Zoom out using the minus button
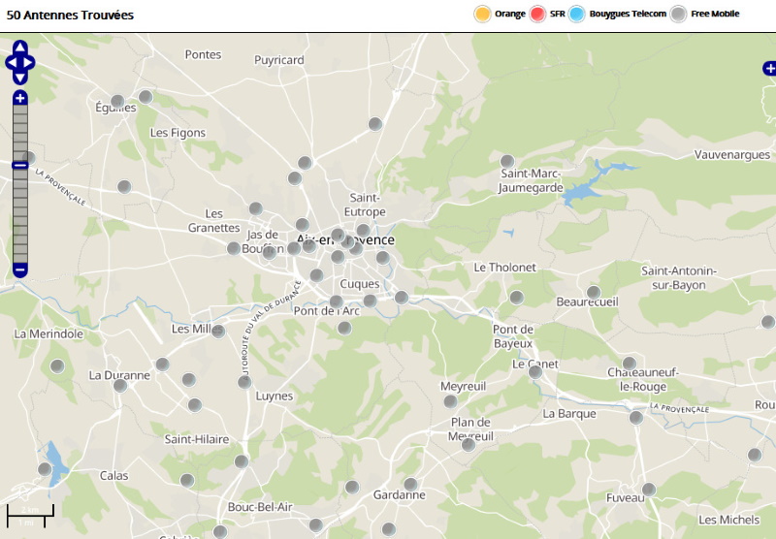Screen dimensions: 776x539 pyautogui.click(x=19, y=269)
